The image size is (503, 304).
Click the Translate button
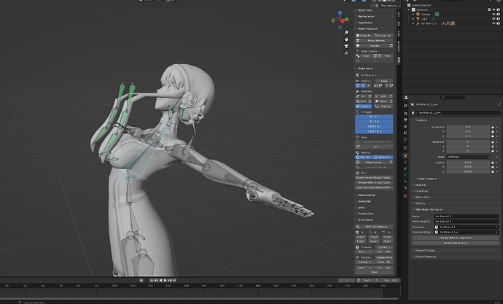375,46
